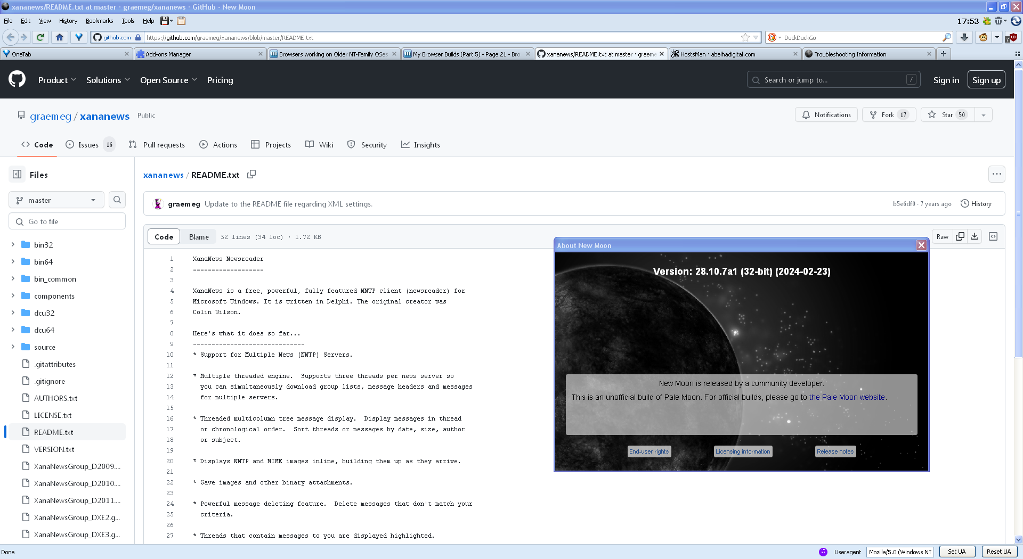Switch to HostsMan abelhadigital.com tab
This screenshot has width=1023, height=559.
point(735,54)
